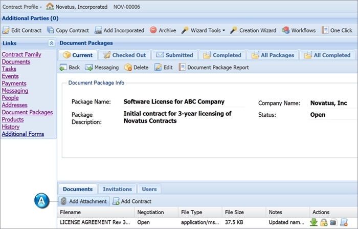Screen dimensions: 358x229
Task: Click the green download arrow action icon
Action: (x=314, y=222)
